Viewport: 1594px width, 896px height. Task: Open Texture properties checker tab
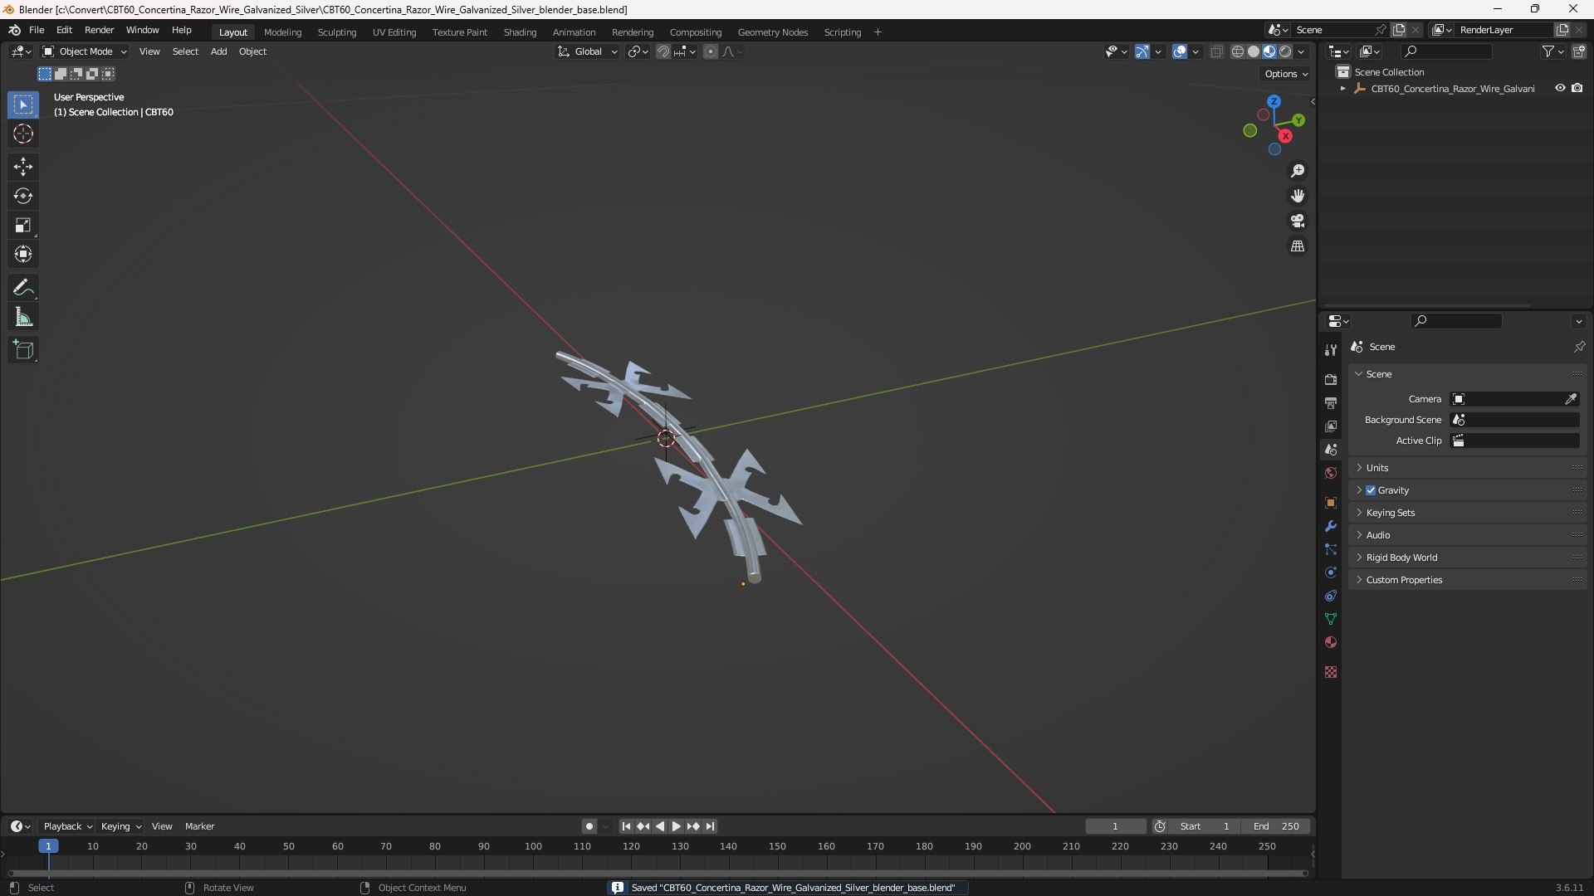(x=1331, y=672)
